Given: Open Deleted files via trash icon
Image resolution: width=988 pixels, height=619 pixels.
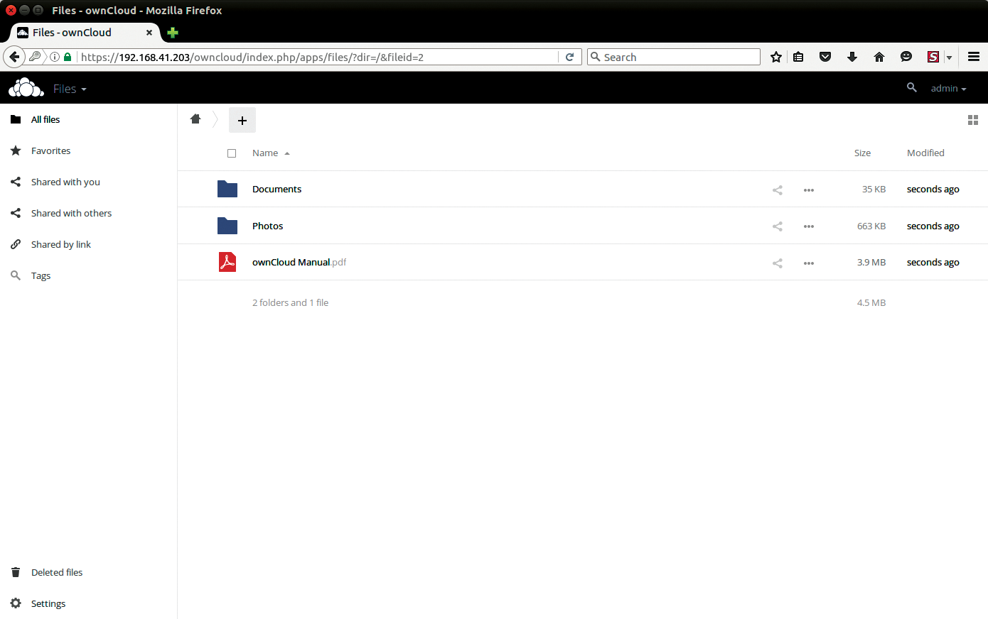Looking at the screenshot, I should [15, 572].
